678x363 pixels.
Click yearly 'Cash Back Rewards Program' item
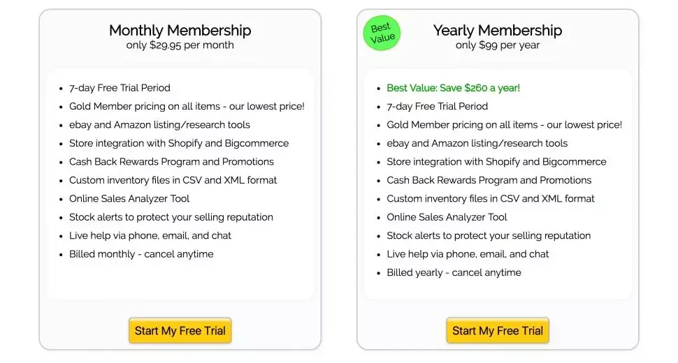coord(489,180)
